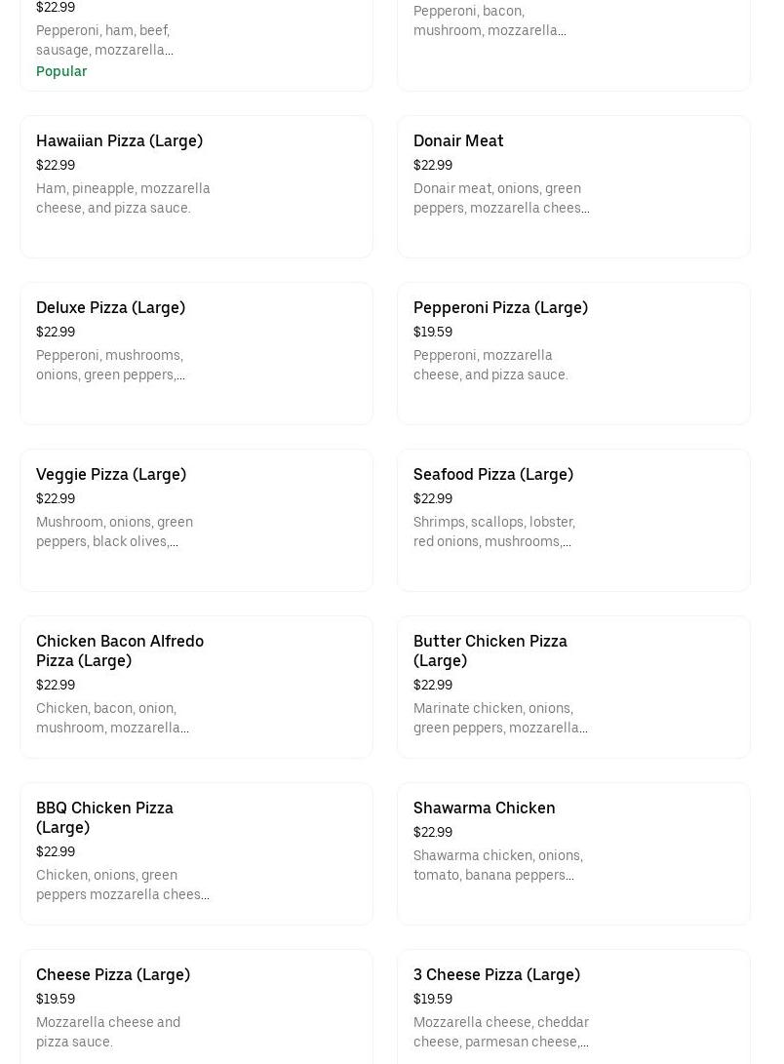Click the ham, pineapple, mozzarella description
The width and height of the screenshot is (784, 1064).
pyautogui.click(x=123, y=198)
